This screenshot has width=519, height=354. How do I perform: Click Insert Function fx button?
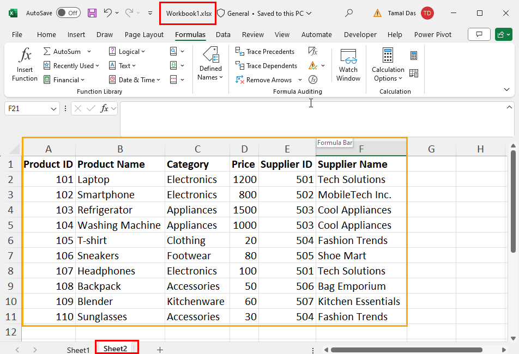(x=25, y=64)
